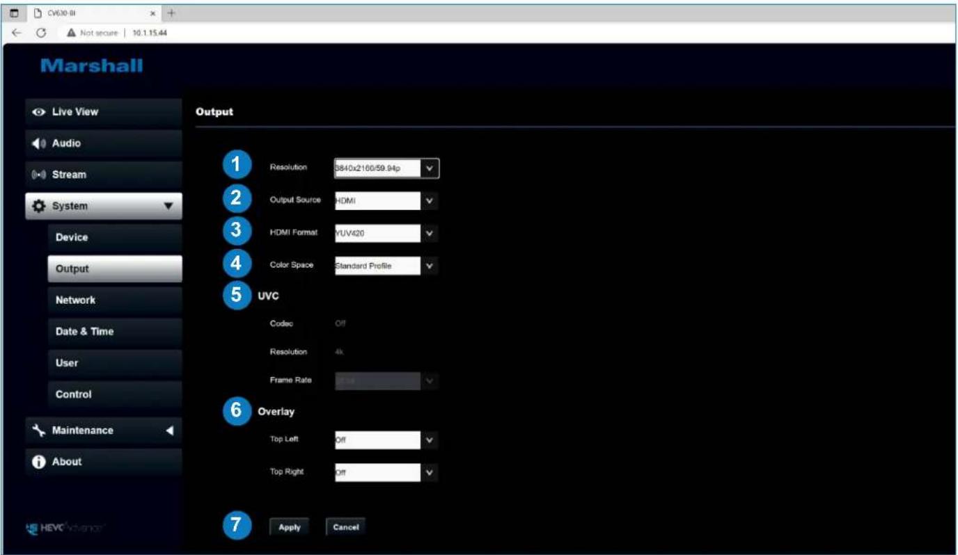Expand the Maintenance menu section
Screen dimensions: 958x555
(103, 430)
